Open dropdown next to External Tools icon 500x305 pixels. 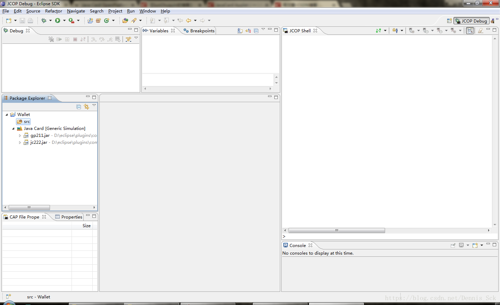tap(78, 20)
